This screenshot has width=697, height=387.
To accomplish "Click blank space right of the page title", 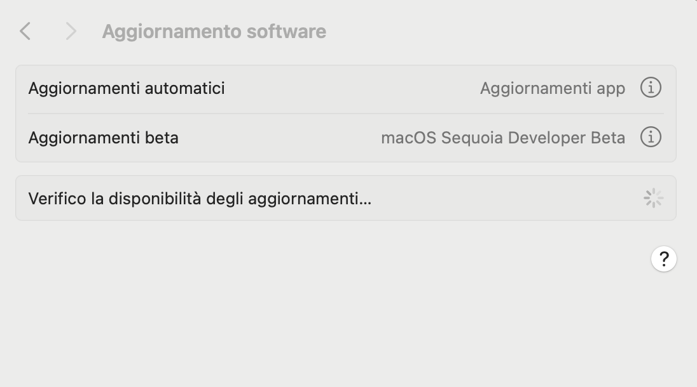I will [496, 31].
